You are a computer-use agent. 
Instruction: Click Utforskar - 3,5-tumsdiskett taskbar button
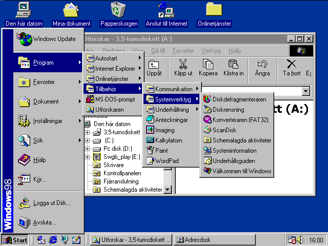click(131, 240)
